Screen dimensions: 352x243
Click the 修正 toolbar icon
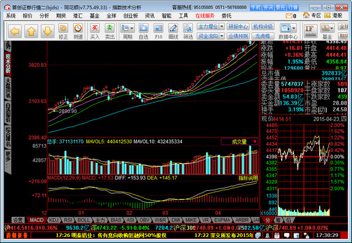(x=63, y=30)
